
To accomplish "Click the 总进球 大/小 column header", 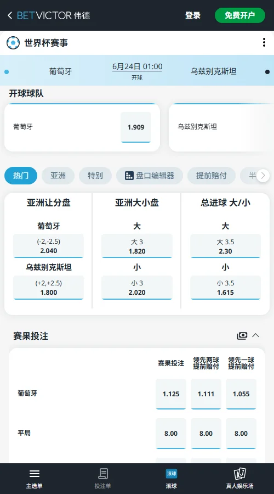I will pos(226,203).
